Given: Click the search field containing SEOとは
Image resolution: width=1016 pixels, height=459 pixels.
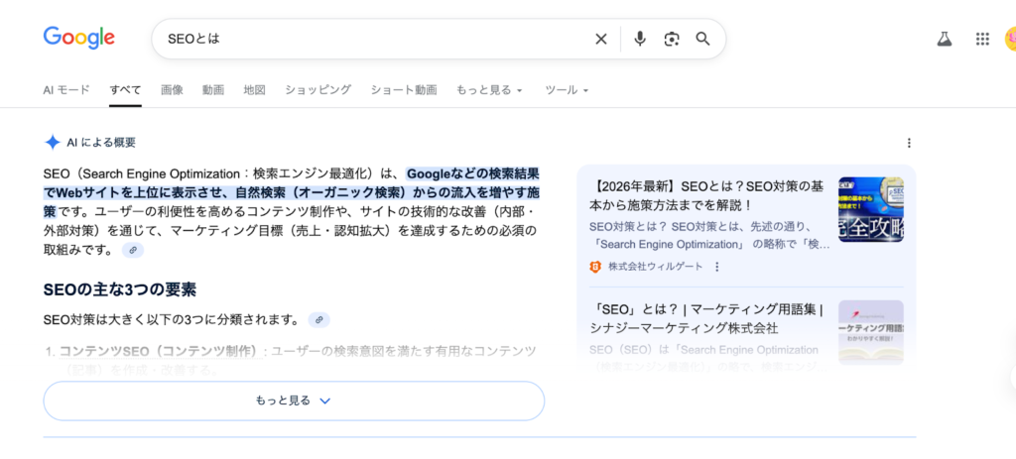Looking at the screenshot, I should coord(377,39).
